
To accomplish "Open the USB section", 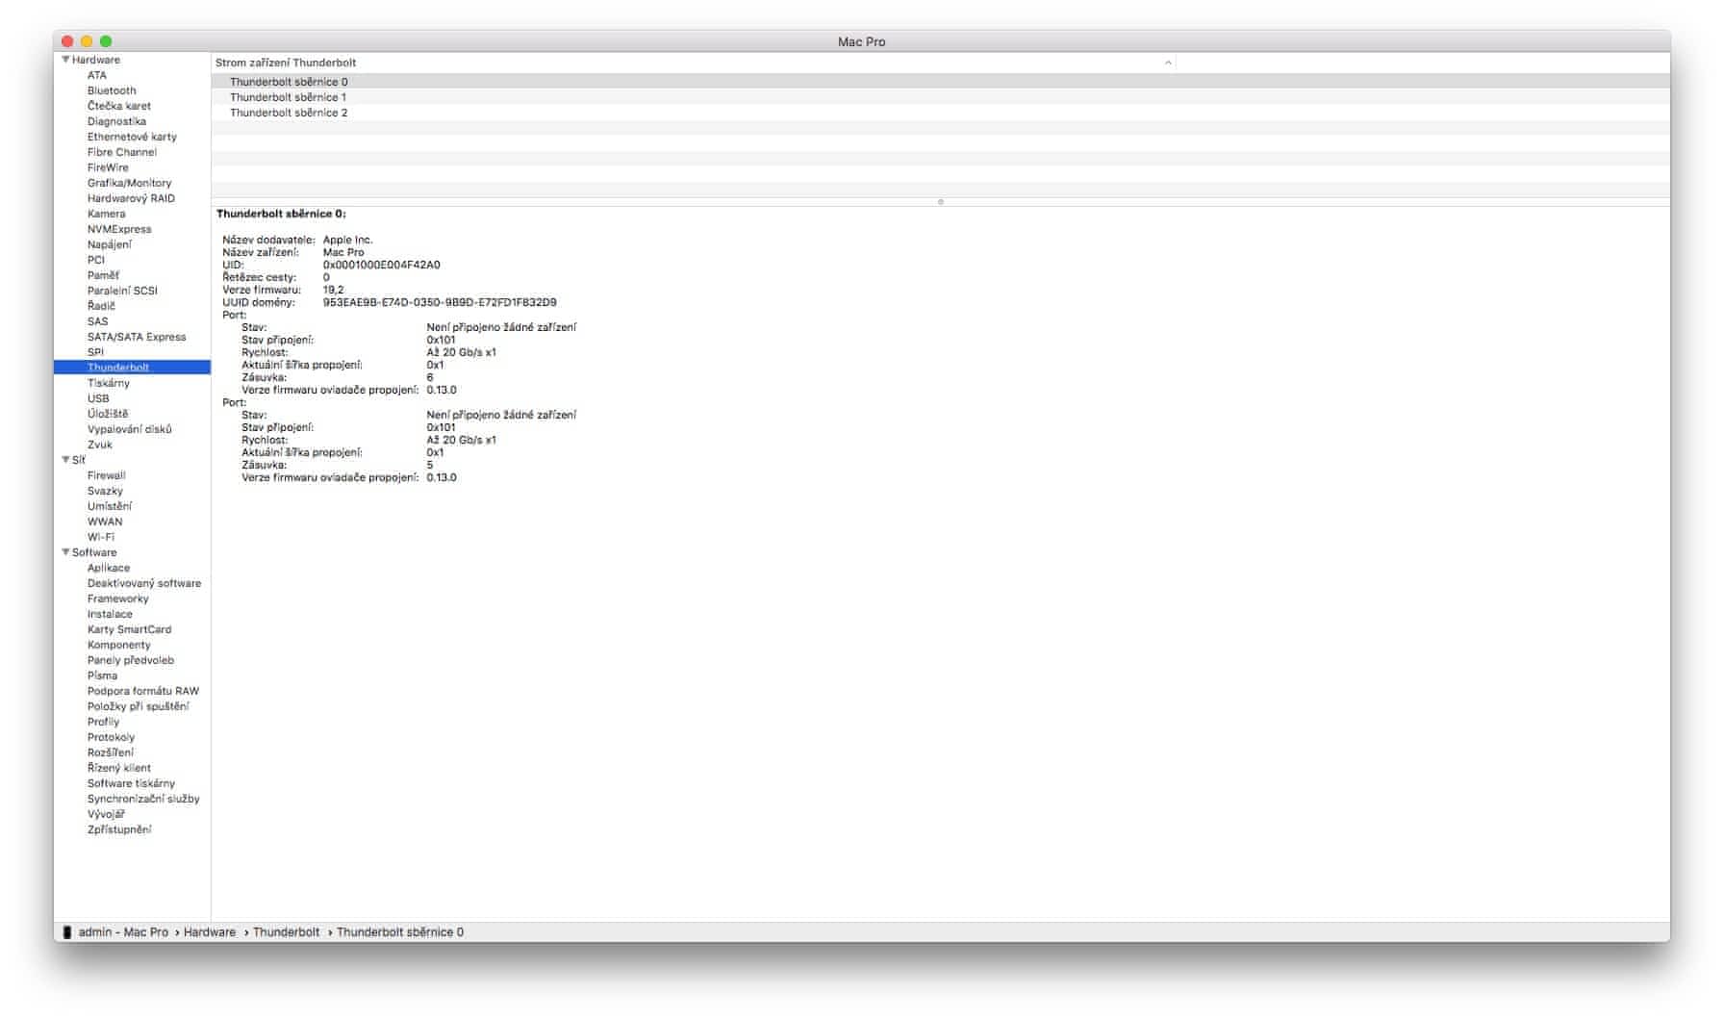I will pyautogui.click(x=98, y=398).
